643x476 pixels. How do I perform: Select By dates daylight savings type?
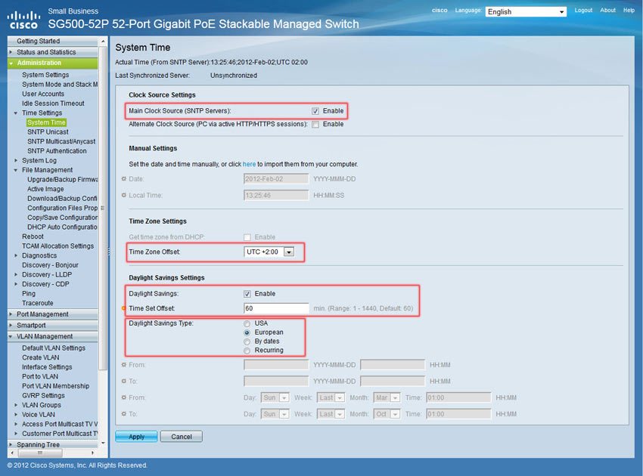[x=247, y=342]
